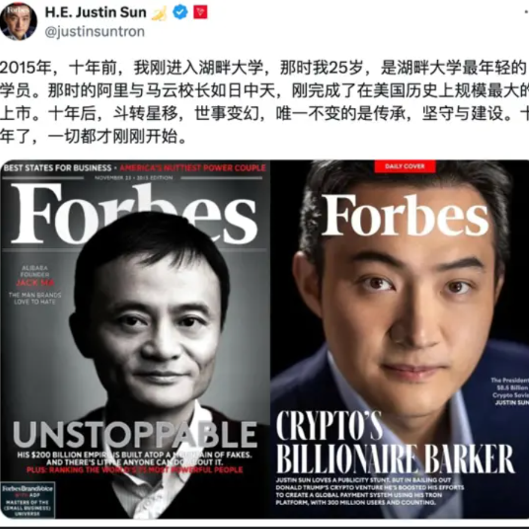Click the red TRON affiliation badge

point(200,13)
